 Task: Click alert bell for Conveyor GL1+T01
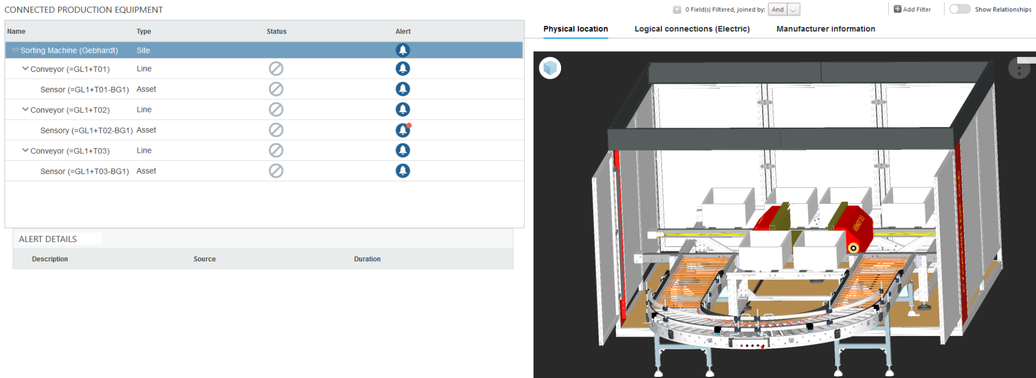403,69
